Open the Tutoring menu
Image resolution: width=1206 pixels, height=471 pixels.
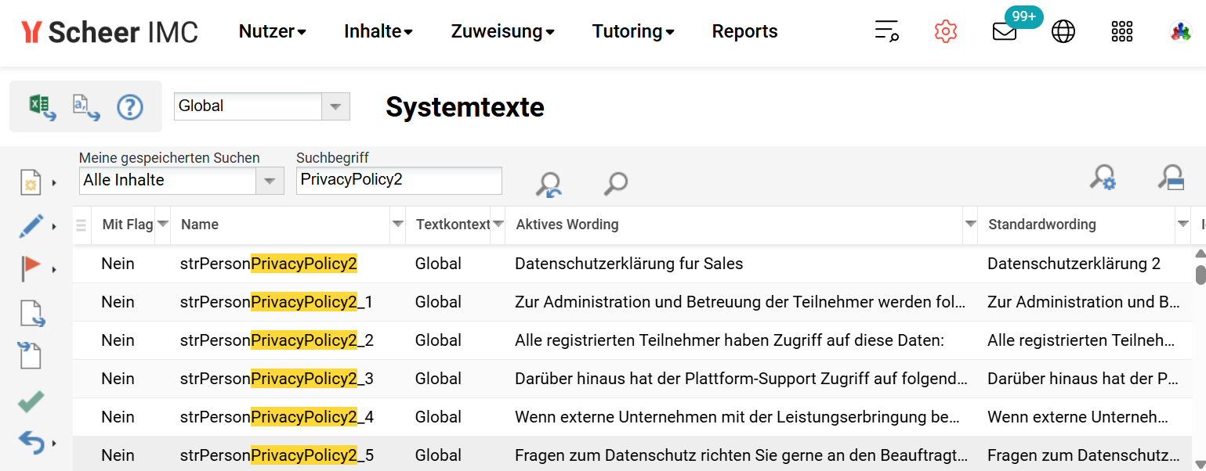coord(633,31)
